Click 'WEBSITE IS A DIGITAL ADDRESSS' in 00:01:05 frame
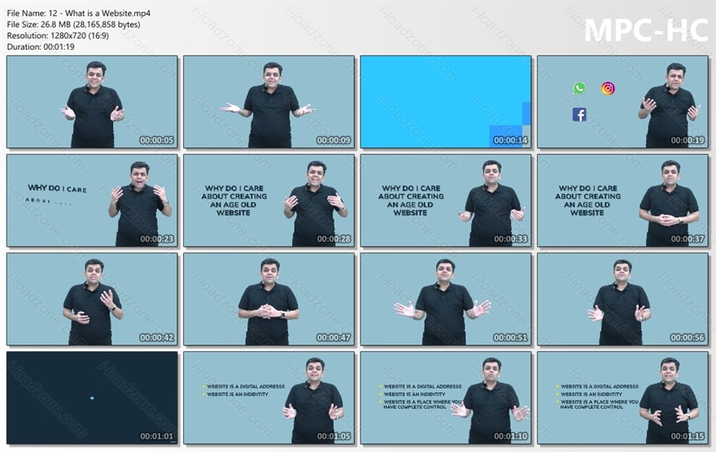This screenshot has width=716, height=452. point(246,386)
